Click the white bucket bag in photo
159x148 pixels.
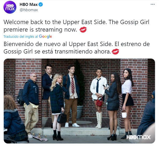pos(124,114)
